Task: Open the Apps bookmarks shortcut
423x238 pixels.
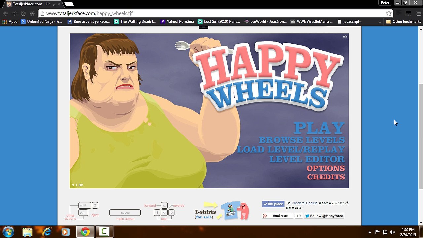Action: tap(10, 22)
